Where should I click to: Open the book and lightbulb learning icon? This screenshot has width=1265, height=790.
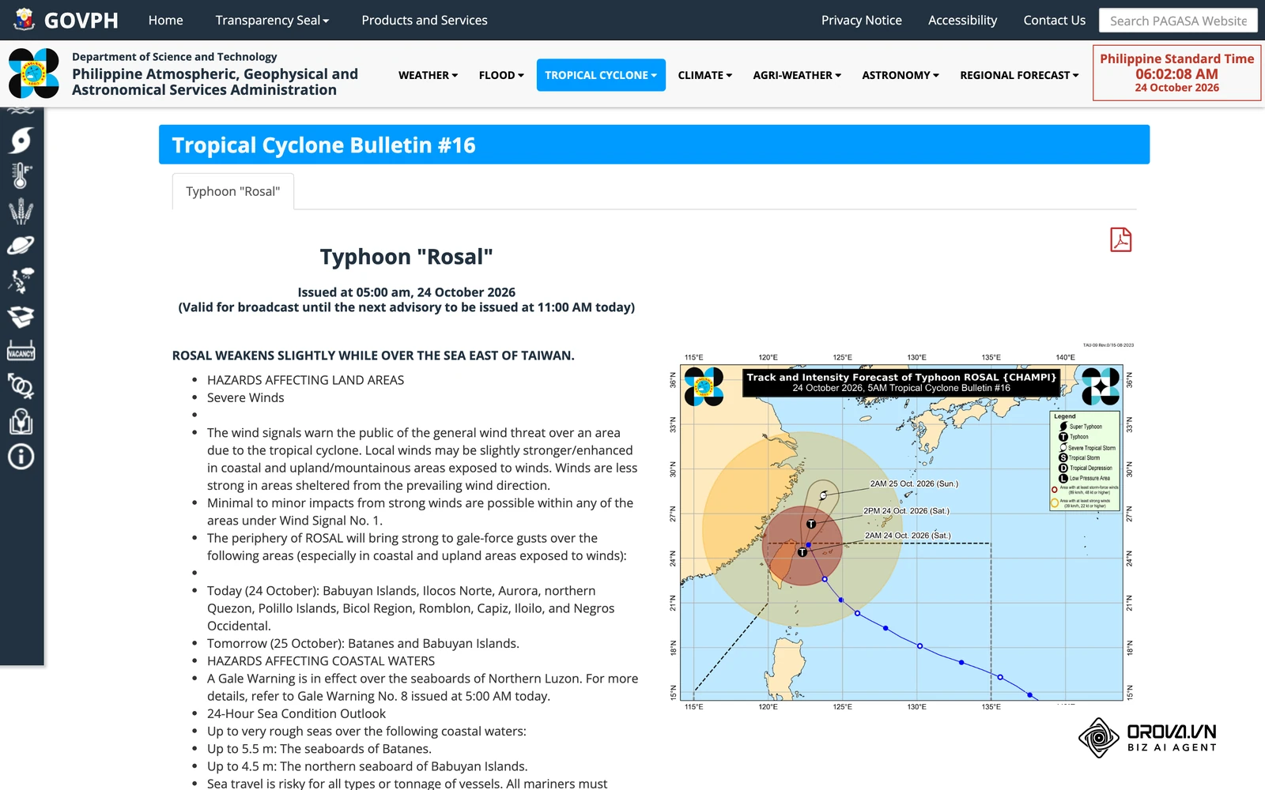point(21,421)
